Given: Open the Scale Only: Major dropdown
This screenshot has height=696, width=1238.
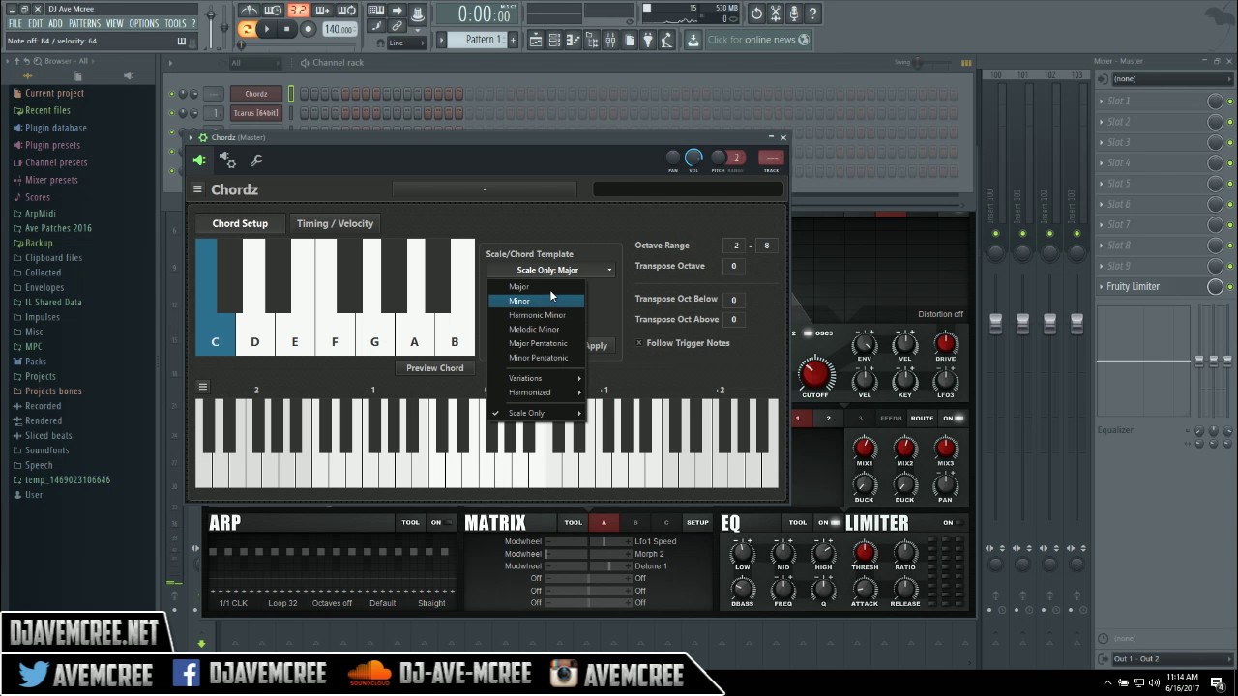Looking at the screenshot, I should pyautogui.click(x=550, y=270).
